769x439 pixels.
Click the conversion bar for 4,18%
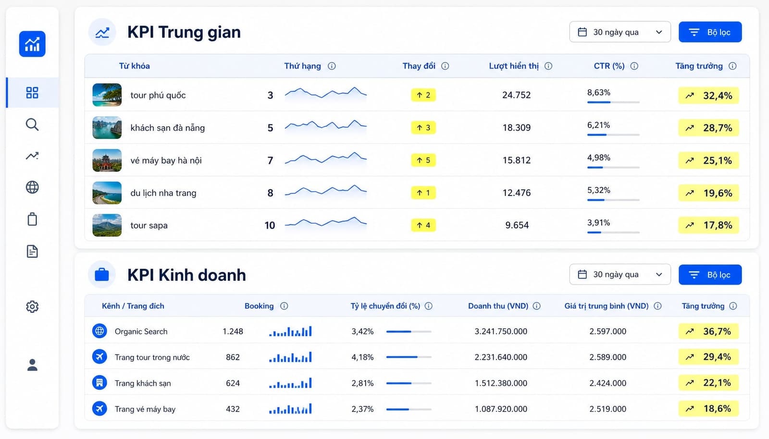point(409,357)
